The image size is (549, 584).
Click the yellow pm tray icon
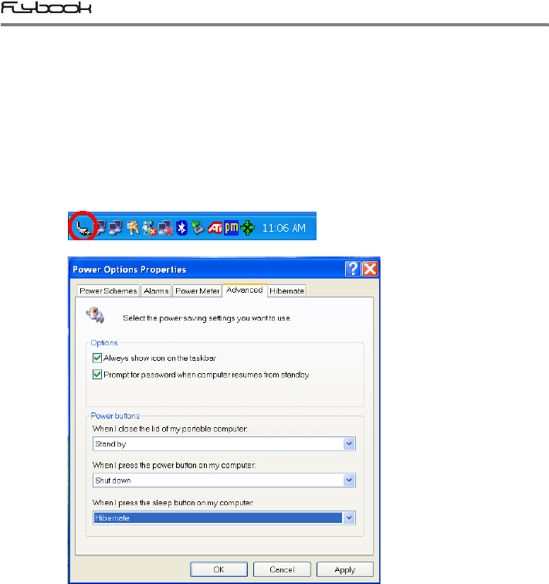(231, 228)
